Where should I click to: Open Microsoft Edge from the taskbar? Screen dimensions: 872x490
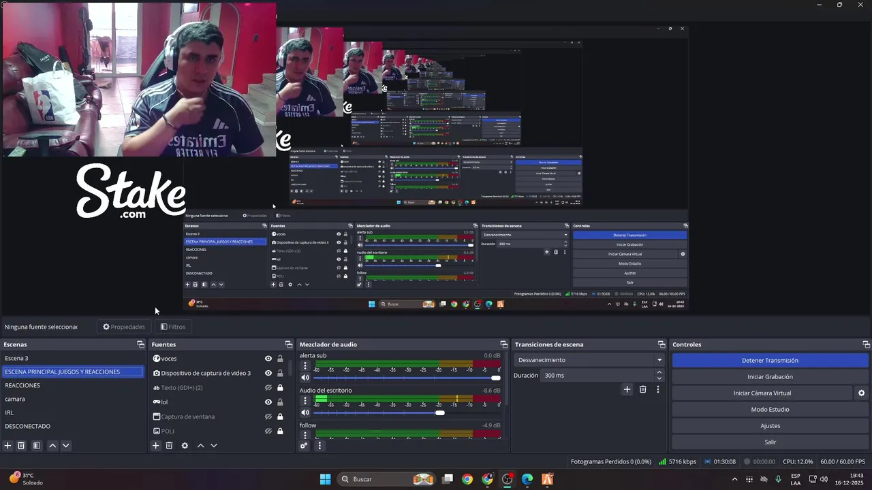point(527,479)
